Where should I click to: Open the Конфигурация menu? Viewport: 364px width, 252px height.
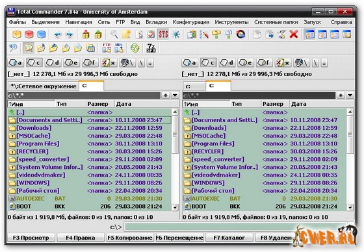coord(191,22)
